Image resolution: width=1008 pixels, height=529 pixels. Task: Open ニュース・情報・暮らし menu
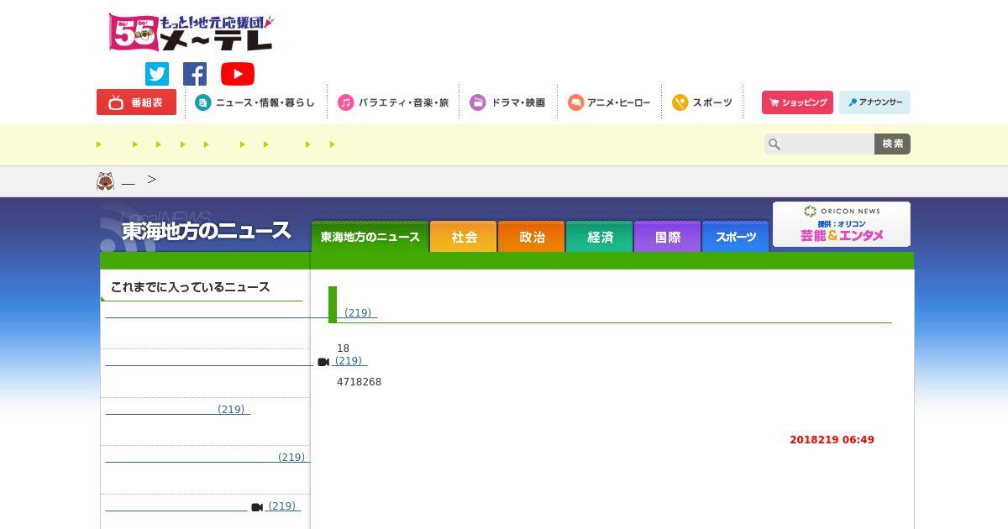(255, 102)
